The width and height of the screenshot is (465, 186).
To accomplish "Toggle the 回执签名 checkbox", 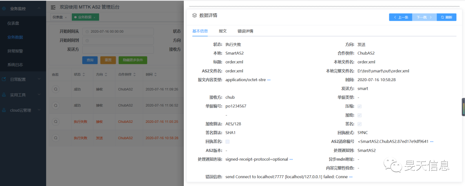I will 227,142.
